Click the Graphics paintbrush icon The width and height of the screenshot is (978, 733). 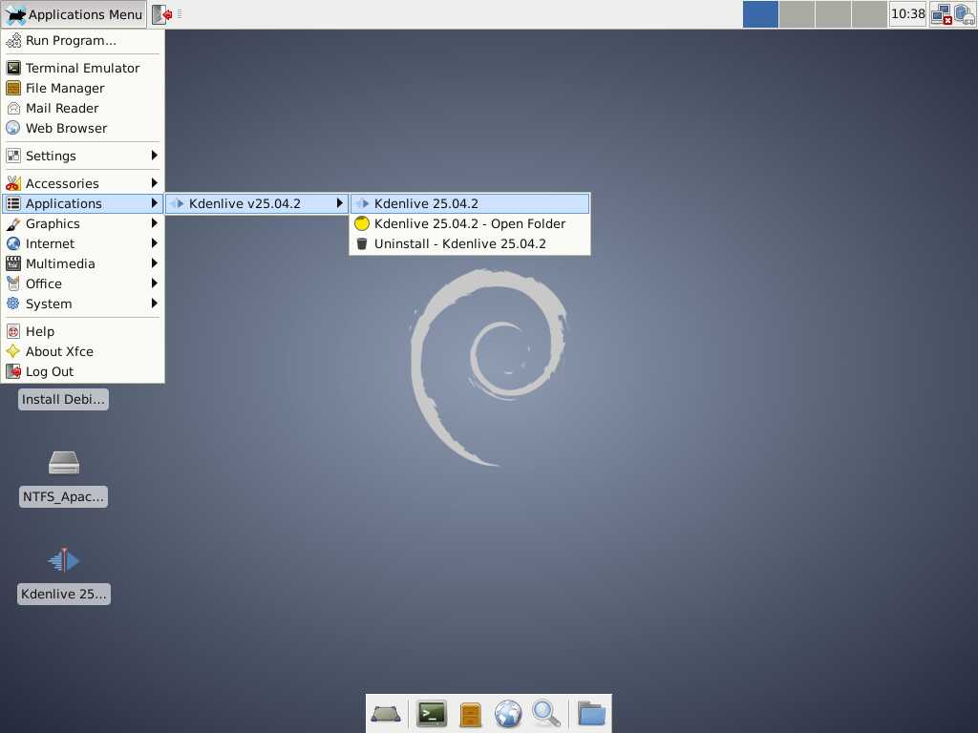click(x=13, y=223)
